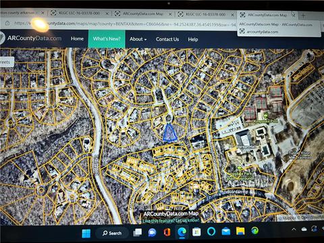Launch the video chat app on taskbar

coord(153,233)
